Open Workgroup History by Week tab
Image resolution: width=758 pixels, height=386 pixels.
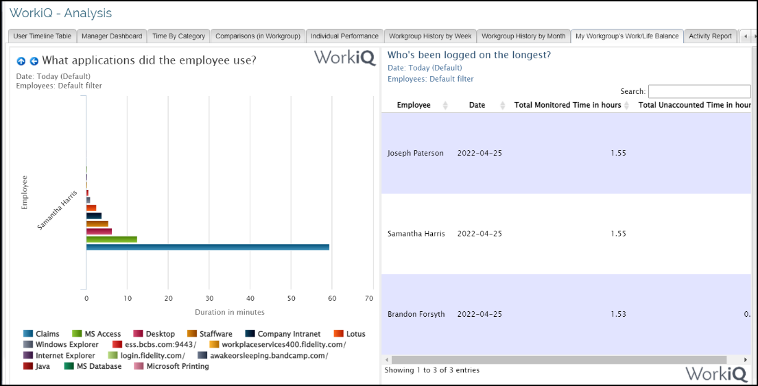[429, 36]
